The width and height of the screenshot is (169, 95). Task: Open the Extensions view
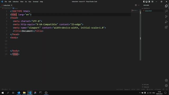pyautogui.click(x=166, y=27)
